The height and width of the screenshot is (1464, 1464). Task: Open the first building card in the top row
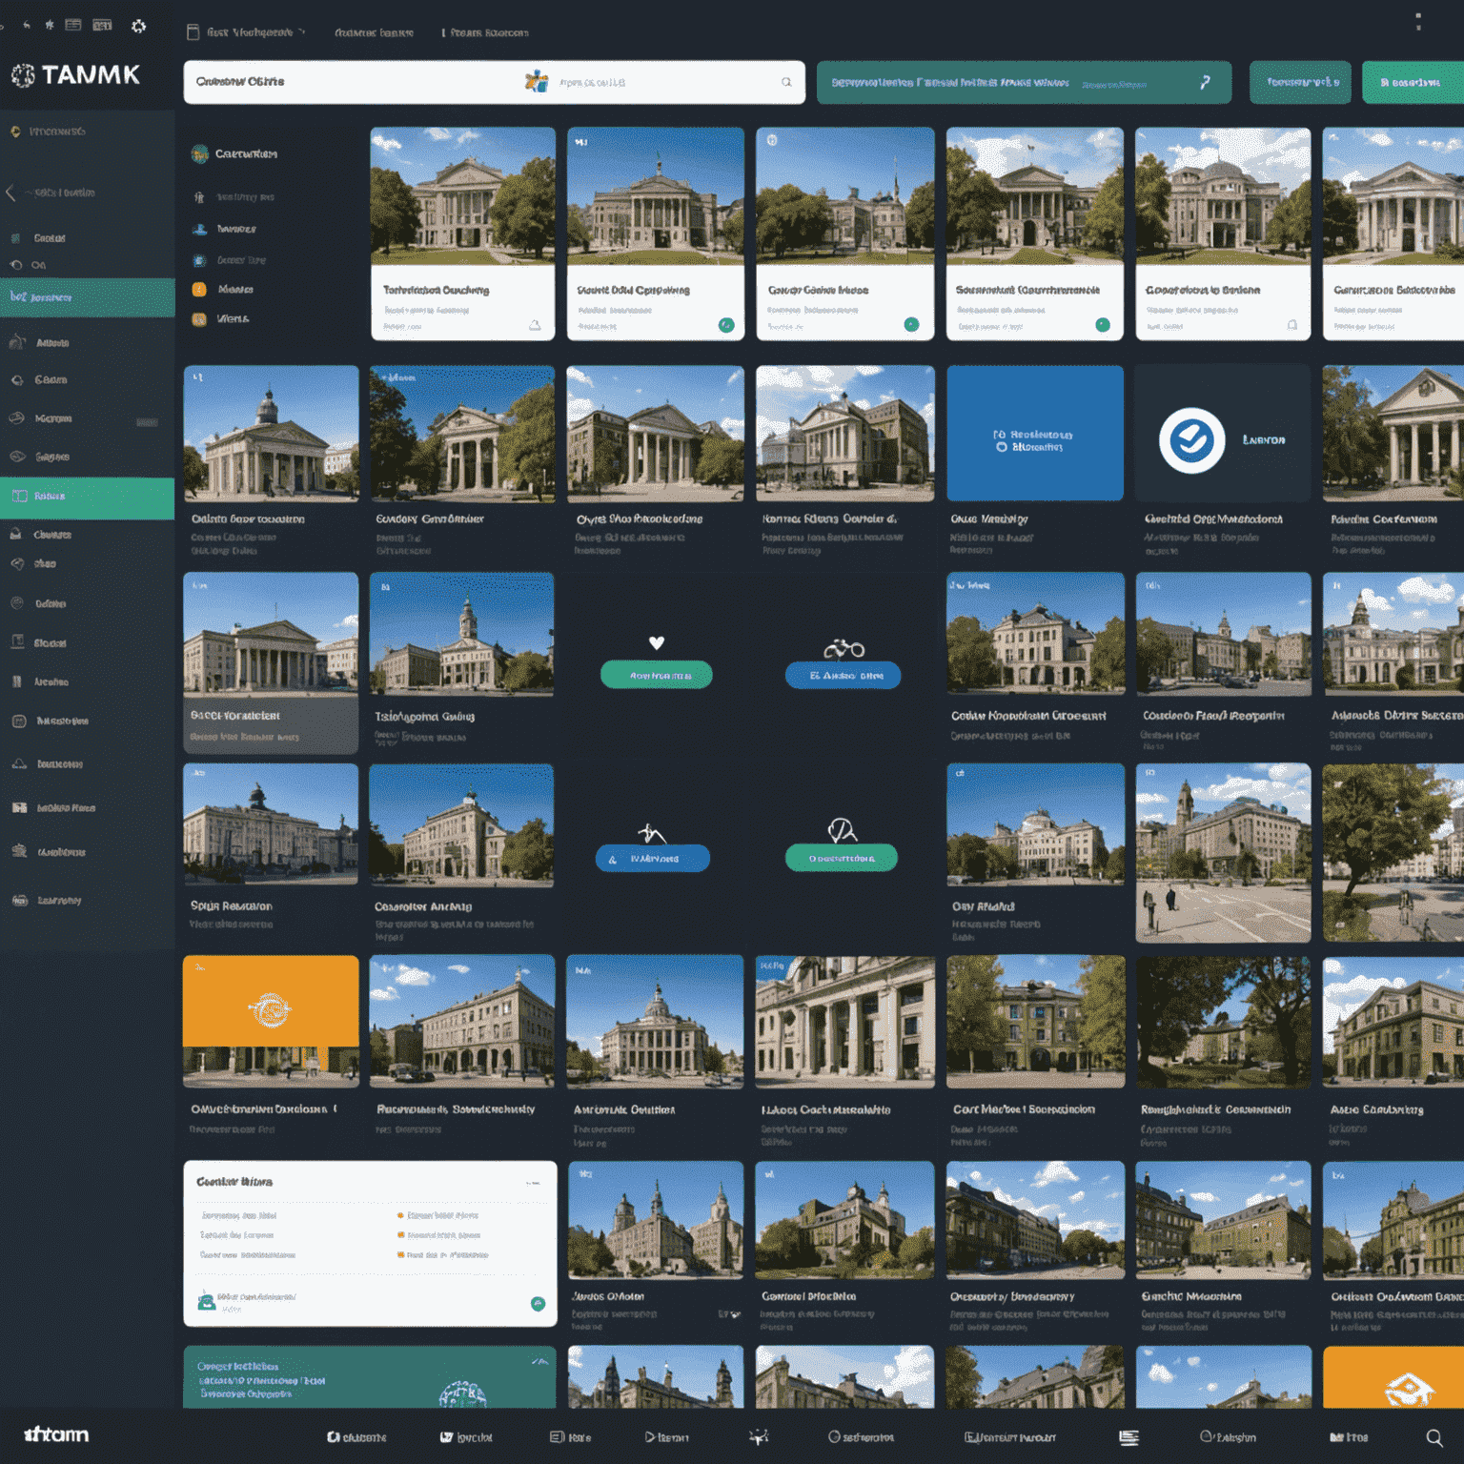click(x=462, y=234)
